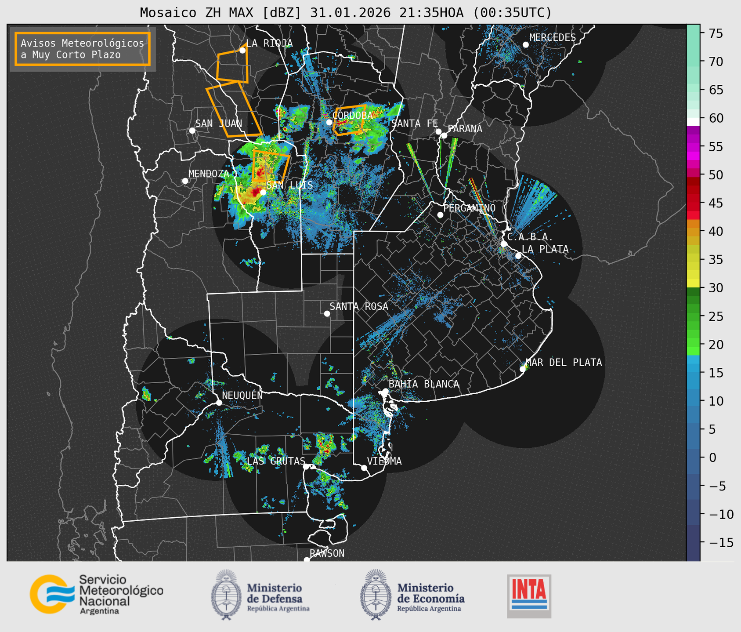Click the PERGAMINO city label
The height and width of the screenshot is (632, 741).
tap(470, 208)
